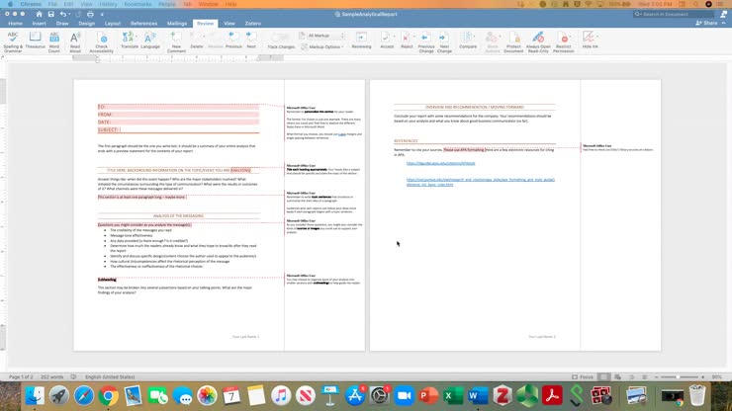Run Check Accessibility

pyautogui.click(x=101, y=41)
